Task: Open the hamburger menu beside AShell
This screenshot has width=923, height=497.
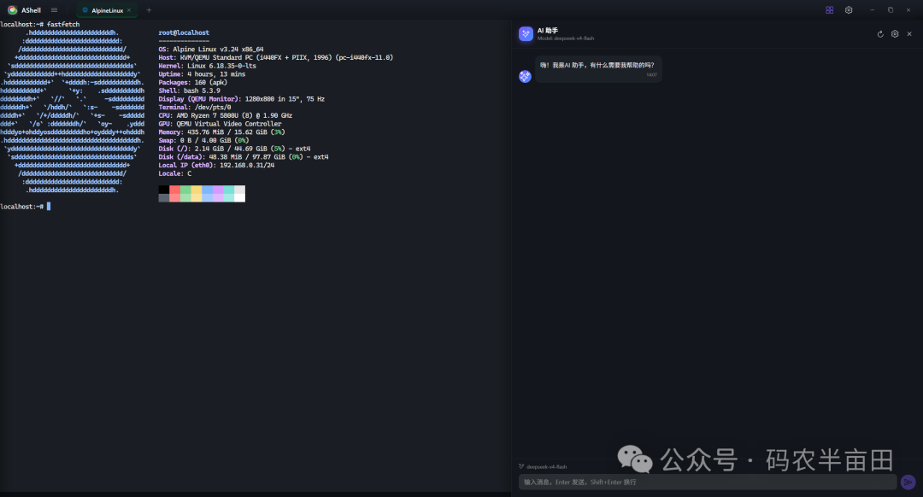Action: (x=54, y=10)
